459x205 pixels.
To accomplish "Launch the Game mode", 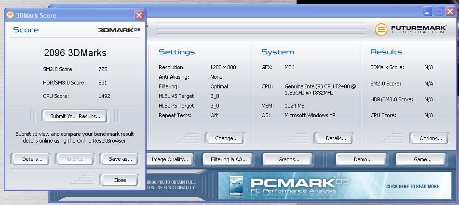I will click(421, 159).
